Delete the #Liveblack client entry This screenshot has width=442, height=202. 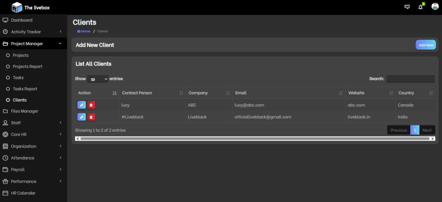point(91,117)
